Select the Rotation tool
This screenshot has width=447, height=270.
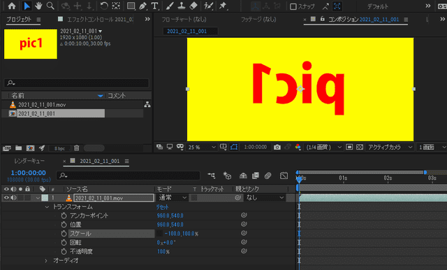tap(104, 6)
